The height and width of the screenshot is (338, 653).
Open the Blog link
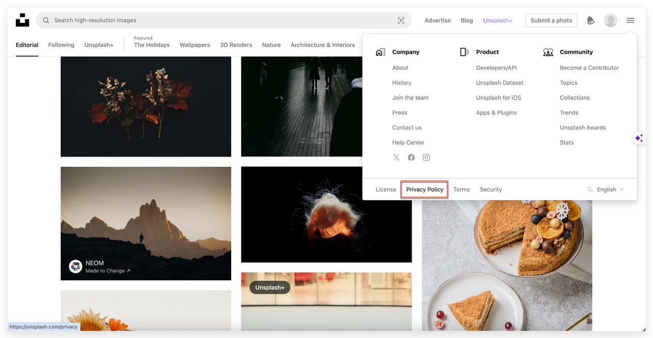pyautogui.click(x=467, y=20)
